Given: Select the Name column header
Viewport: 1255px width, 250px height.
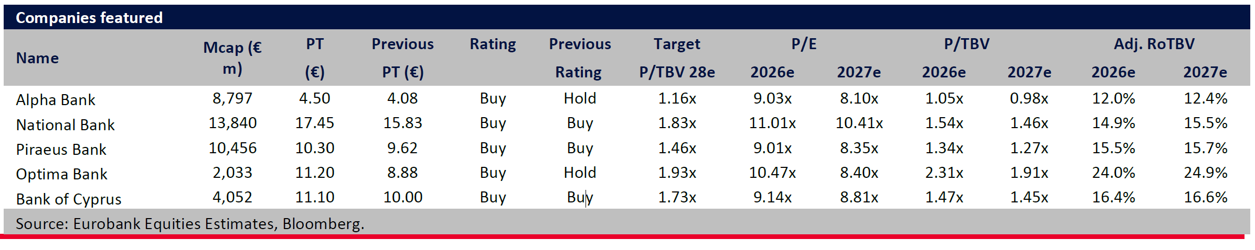Looking at the screenshot, I should pyautogui.click(x=37, y=58).
